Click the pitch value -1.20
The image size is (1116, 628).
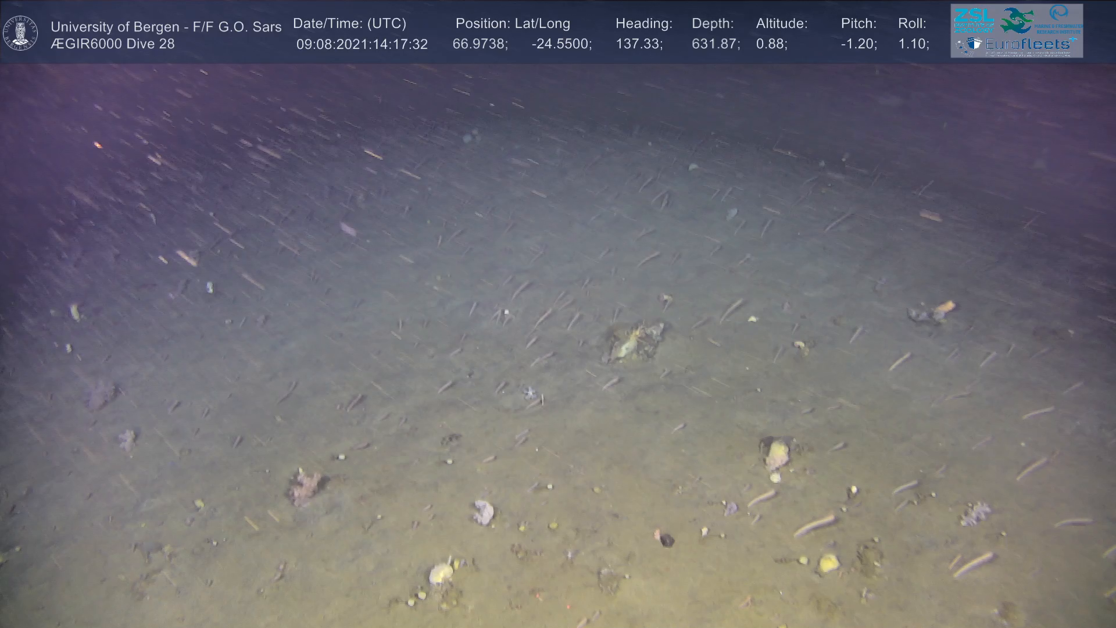tap(859, 45)
